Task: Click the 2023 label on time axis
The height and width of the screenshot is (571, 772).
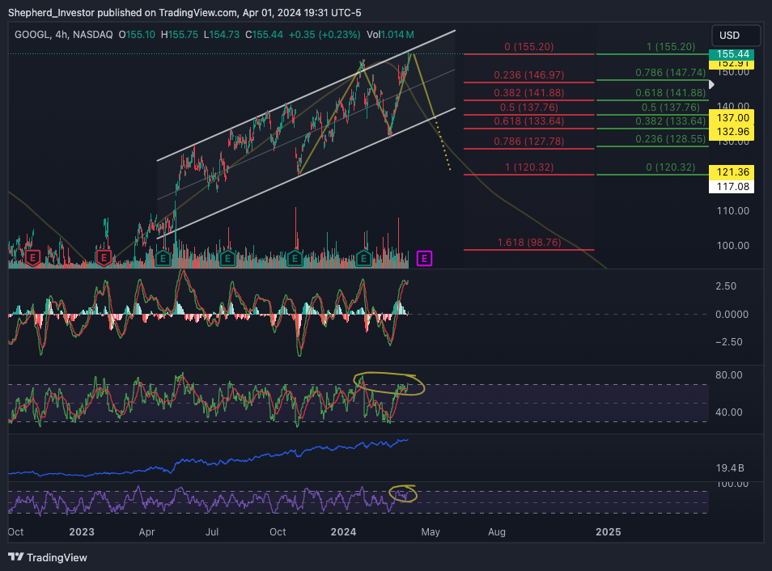Action: (x=82, y=532)
